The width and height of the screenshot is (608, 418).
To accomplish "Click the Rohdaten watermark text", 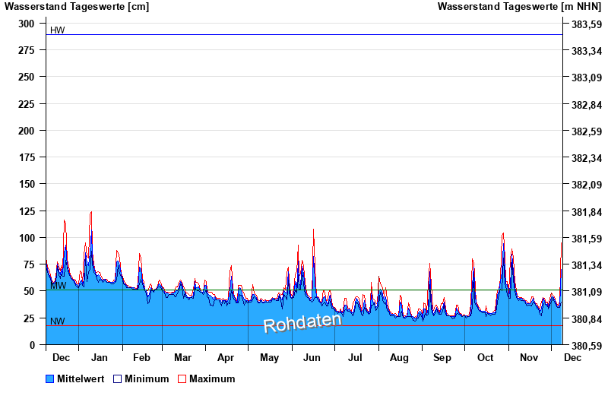I will (302, 322).
